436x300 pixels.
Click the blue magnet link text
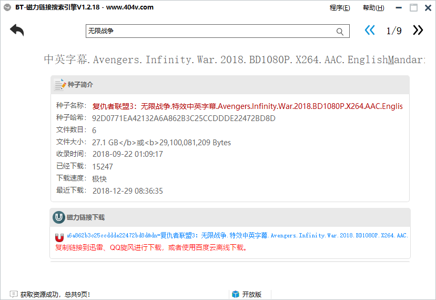coord(237,236)
